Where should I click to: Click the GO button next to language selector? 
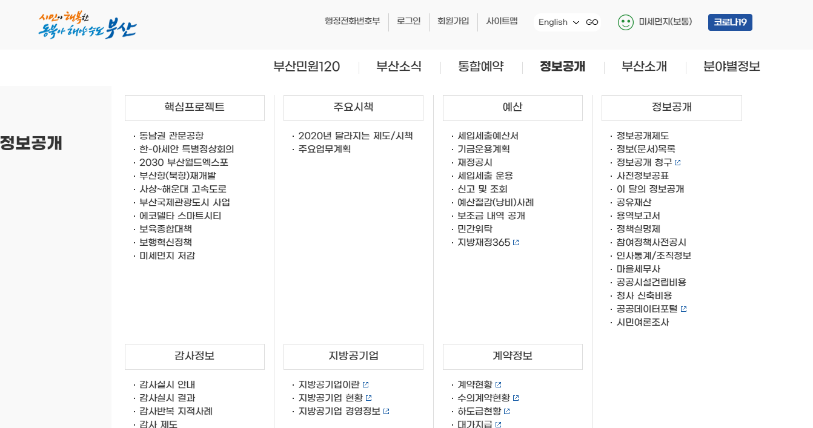(x=592, y=22)
